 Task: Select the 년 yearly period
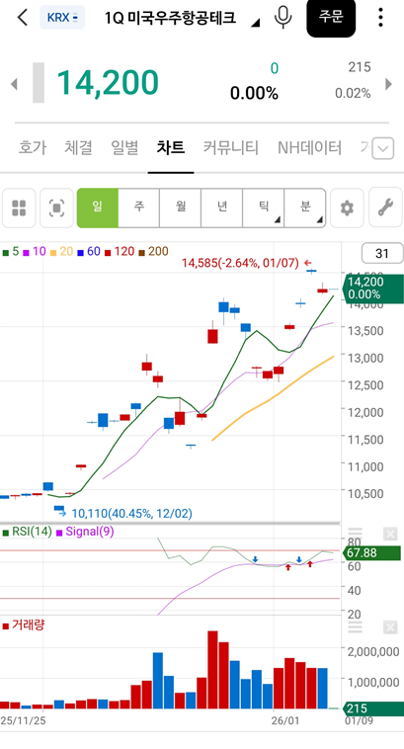pos(222,208)
